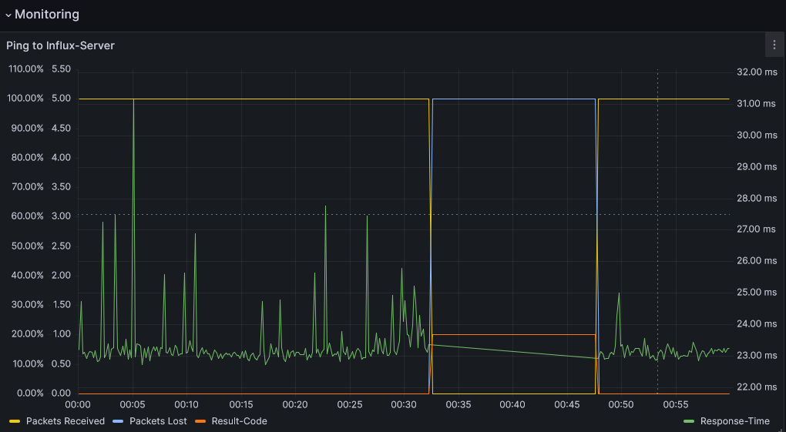Click the 100.00% label on the left axis
The width and height of the screenshot is (786, 432).
click(27, 99)
